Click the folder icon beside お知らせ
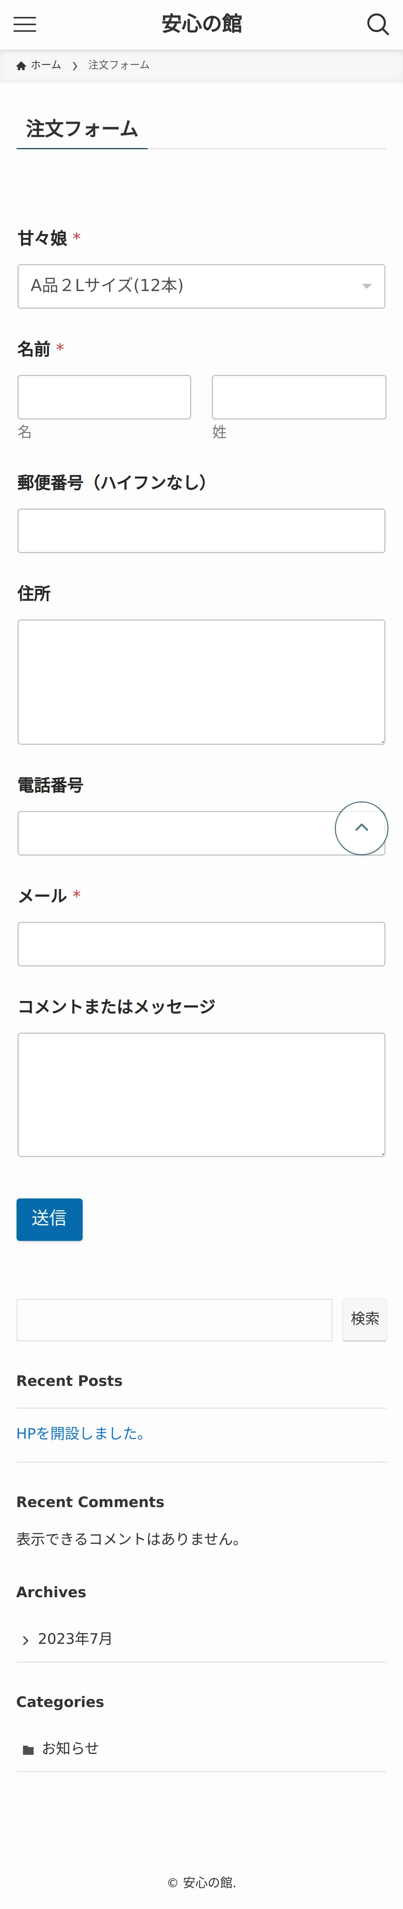 [28, 1750]
